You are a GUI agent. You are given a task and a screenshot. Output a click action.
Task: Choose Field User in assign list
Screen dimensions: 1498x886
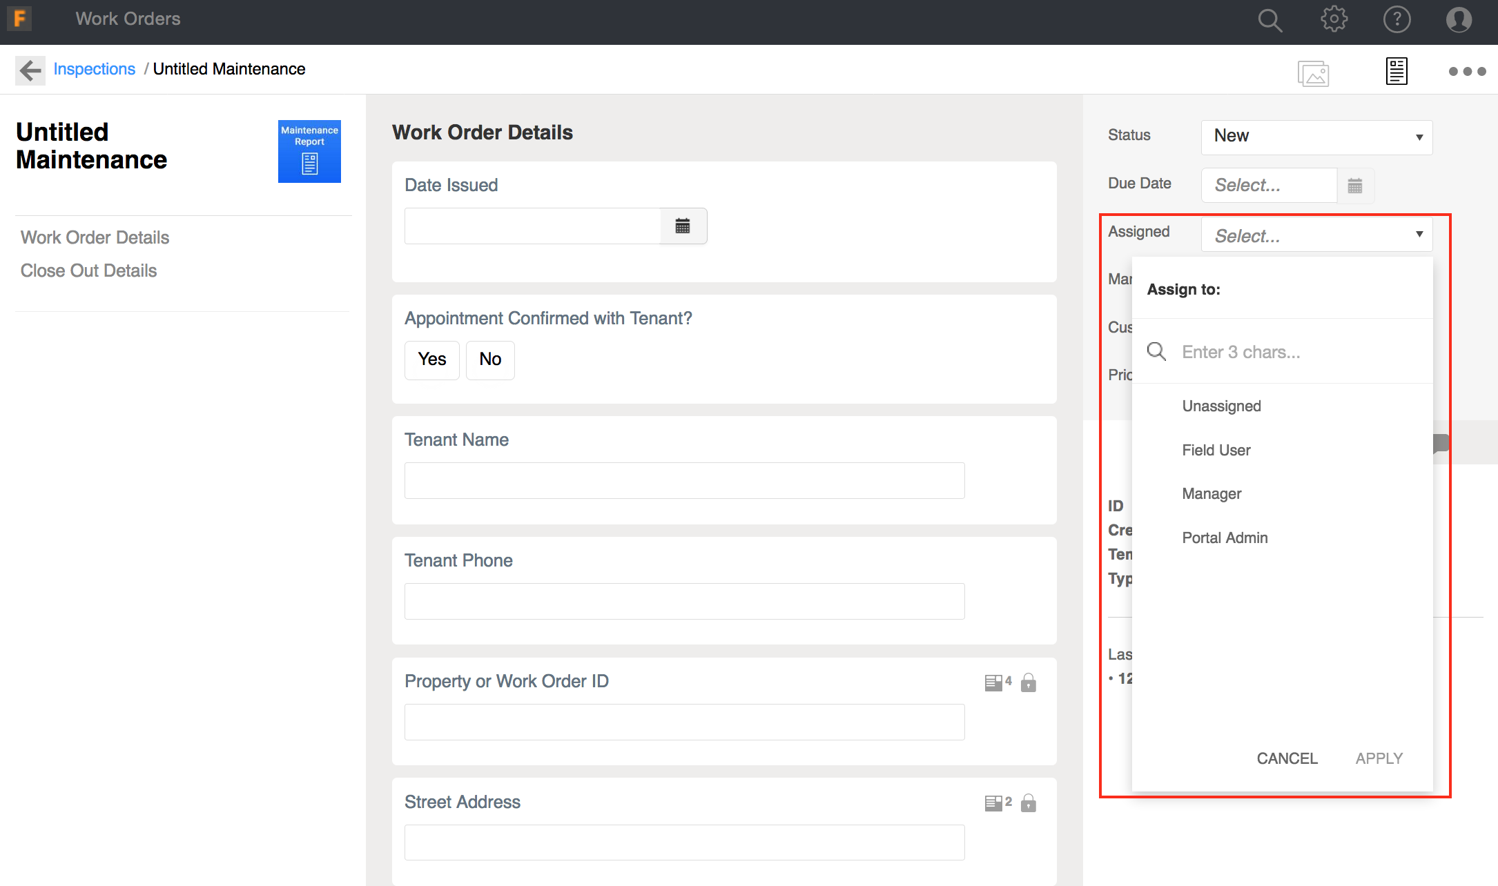(1216, 451)
